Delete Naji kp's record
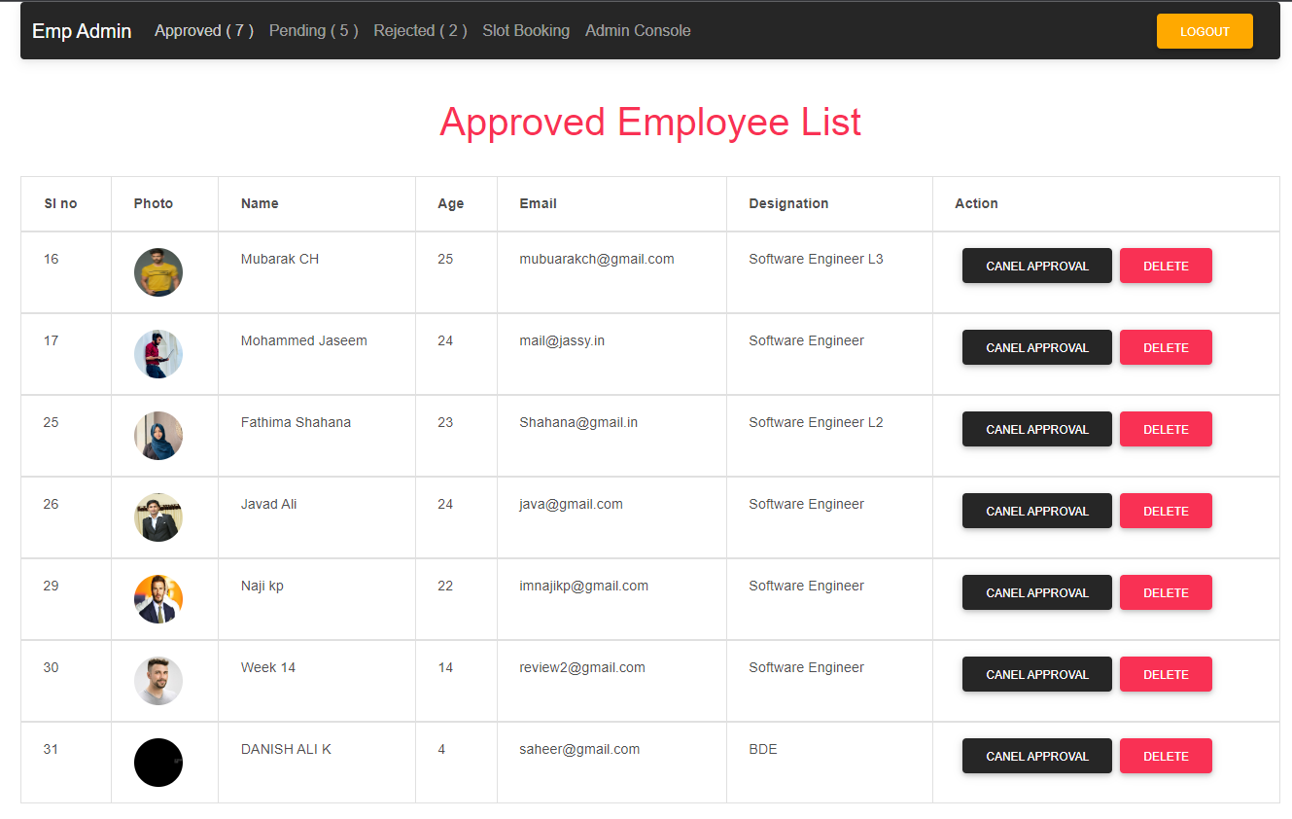This screenshot has width=1292, height=819. (1166, 592)
